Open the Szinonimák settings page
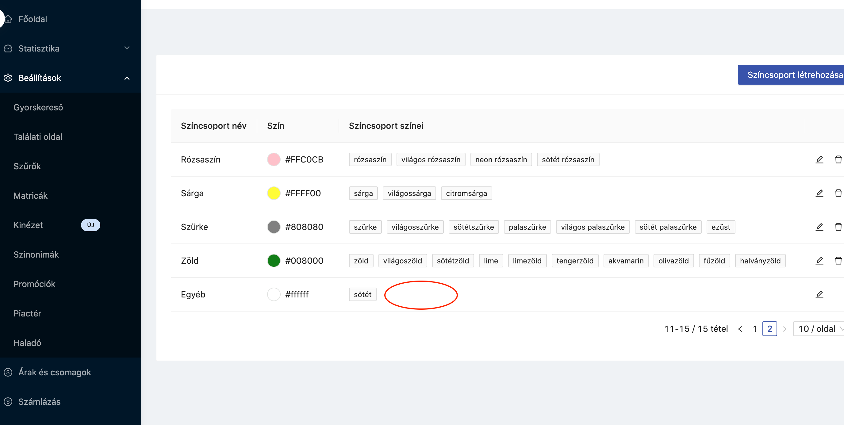This screenshot has height=425, width=844. [36, 255]
